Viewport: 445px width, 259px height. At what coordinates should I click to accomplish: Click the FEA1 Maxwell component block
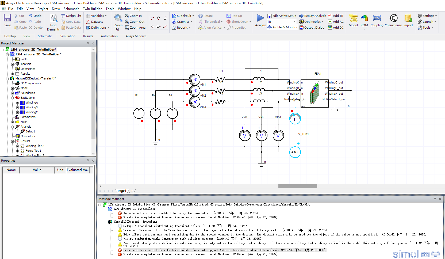point(314,93)
